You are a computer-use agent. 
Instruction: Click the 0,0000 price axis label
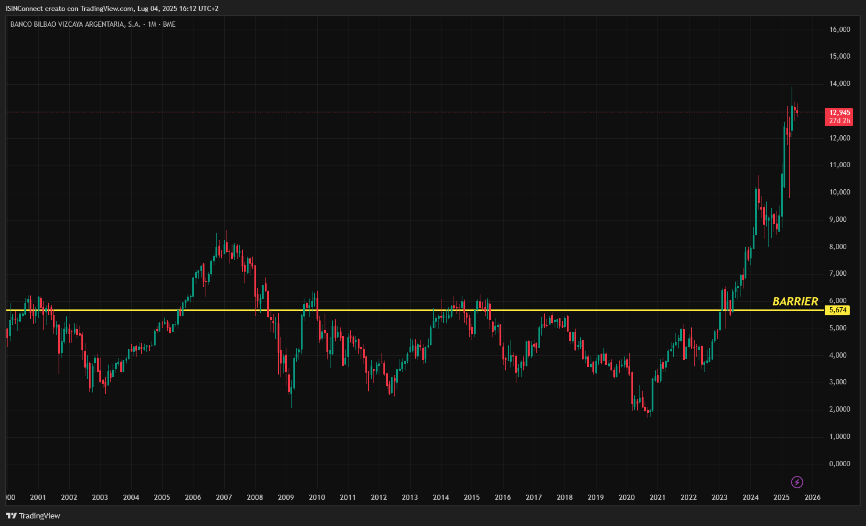840,464
